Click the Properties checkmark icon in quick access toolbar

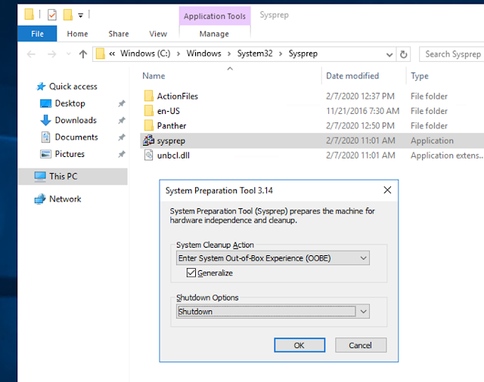pos(52,14)
